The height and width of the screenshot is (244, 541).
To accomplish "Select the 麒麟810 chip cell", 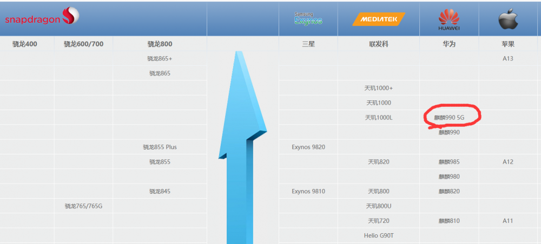I will pyautogui.click(x=449, y=220).
